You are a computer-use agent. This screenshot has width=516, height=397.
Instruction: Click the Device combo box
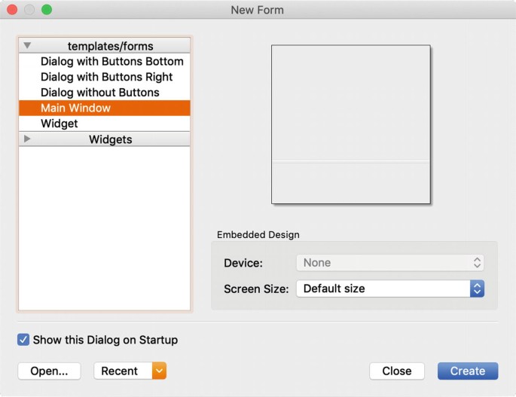click(389, 263)
